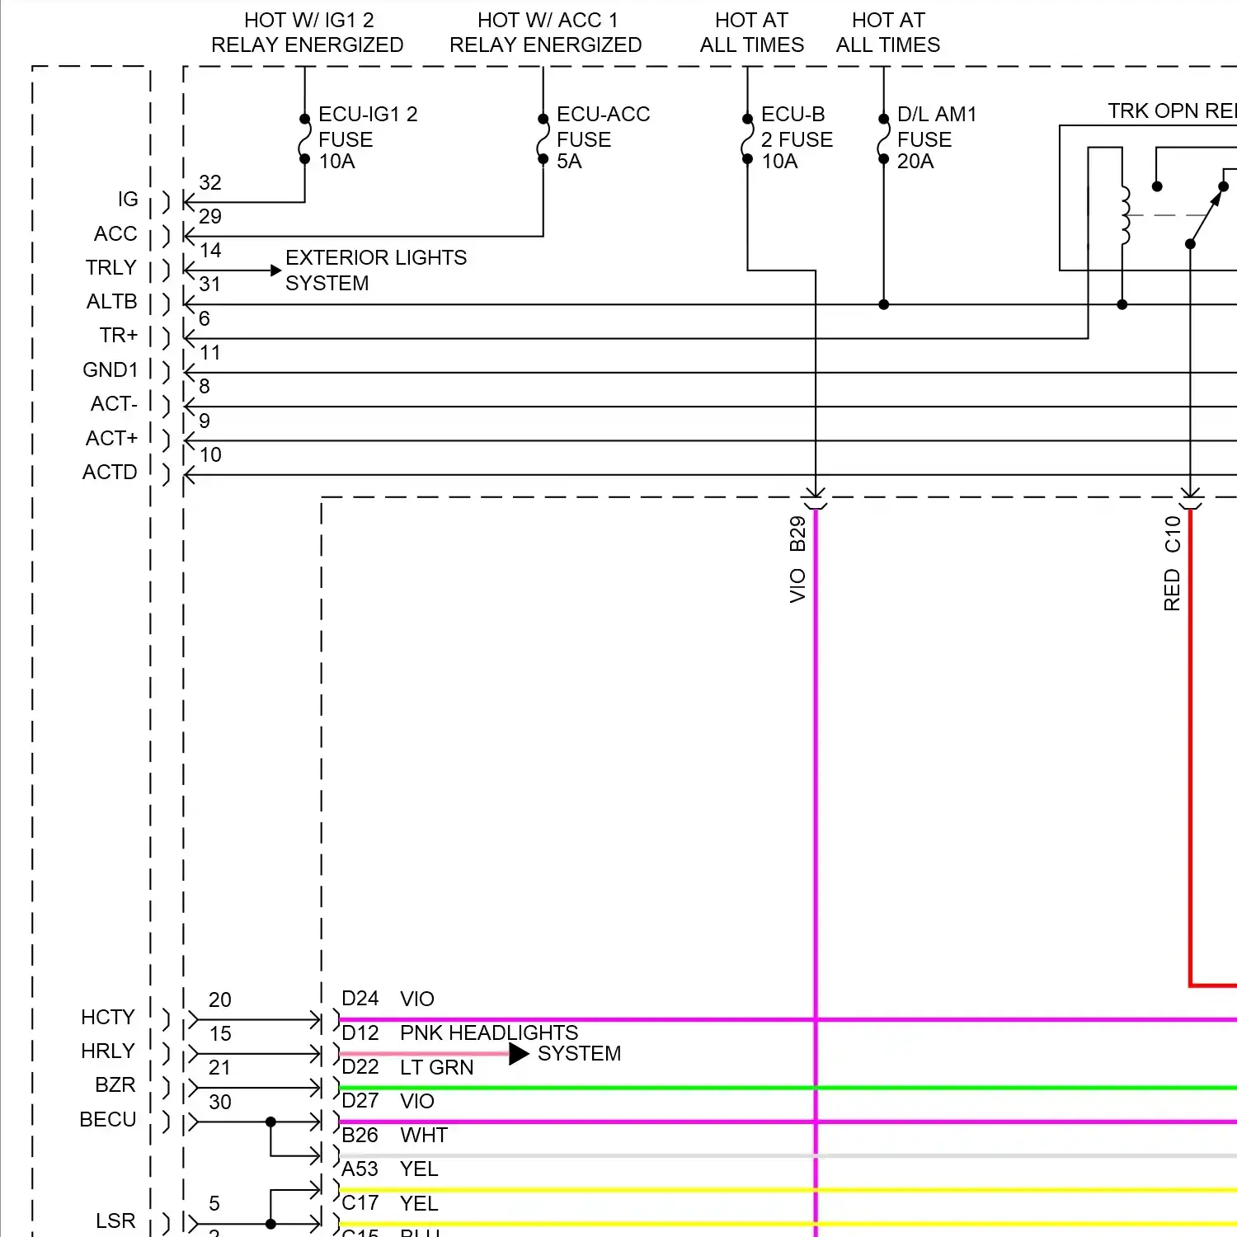Click pin number '8' near ACT-
This screenshot has width=1237, height=1237.
click(205, 387)
